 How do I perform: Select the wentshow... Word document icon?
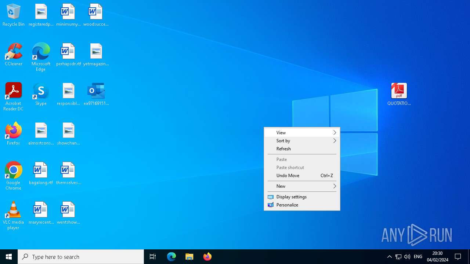coord(69,213)
